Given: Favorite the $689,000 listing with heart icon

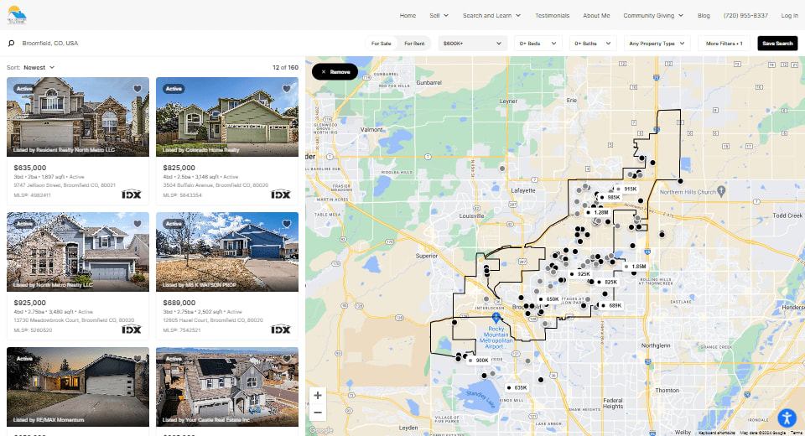Looking at the screenshot, I should [x=287, y=224].
